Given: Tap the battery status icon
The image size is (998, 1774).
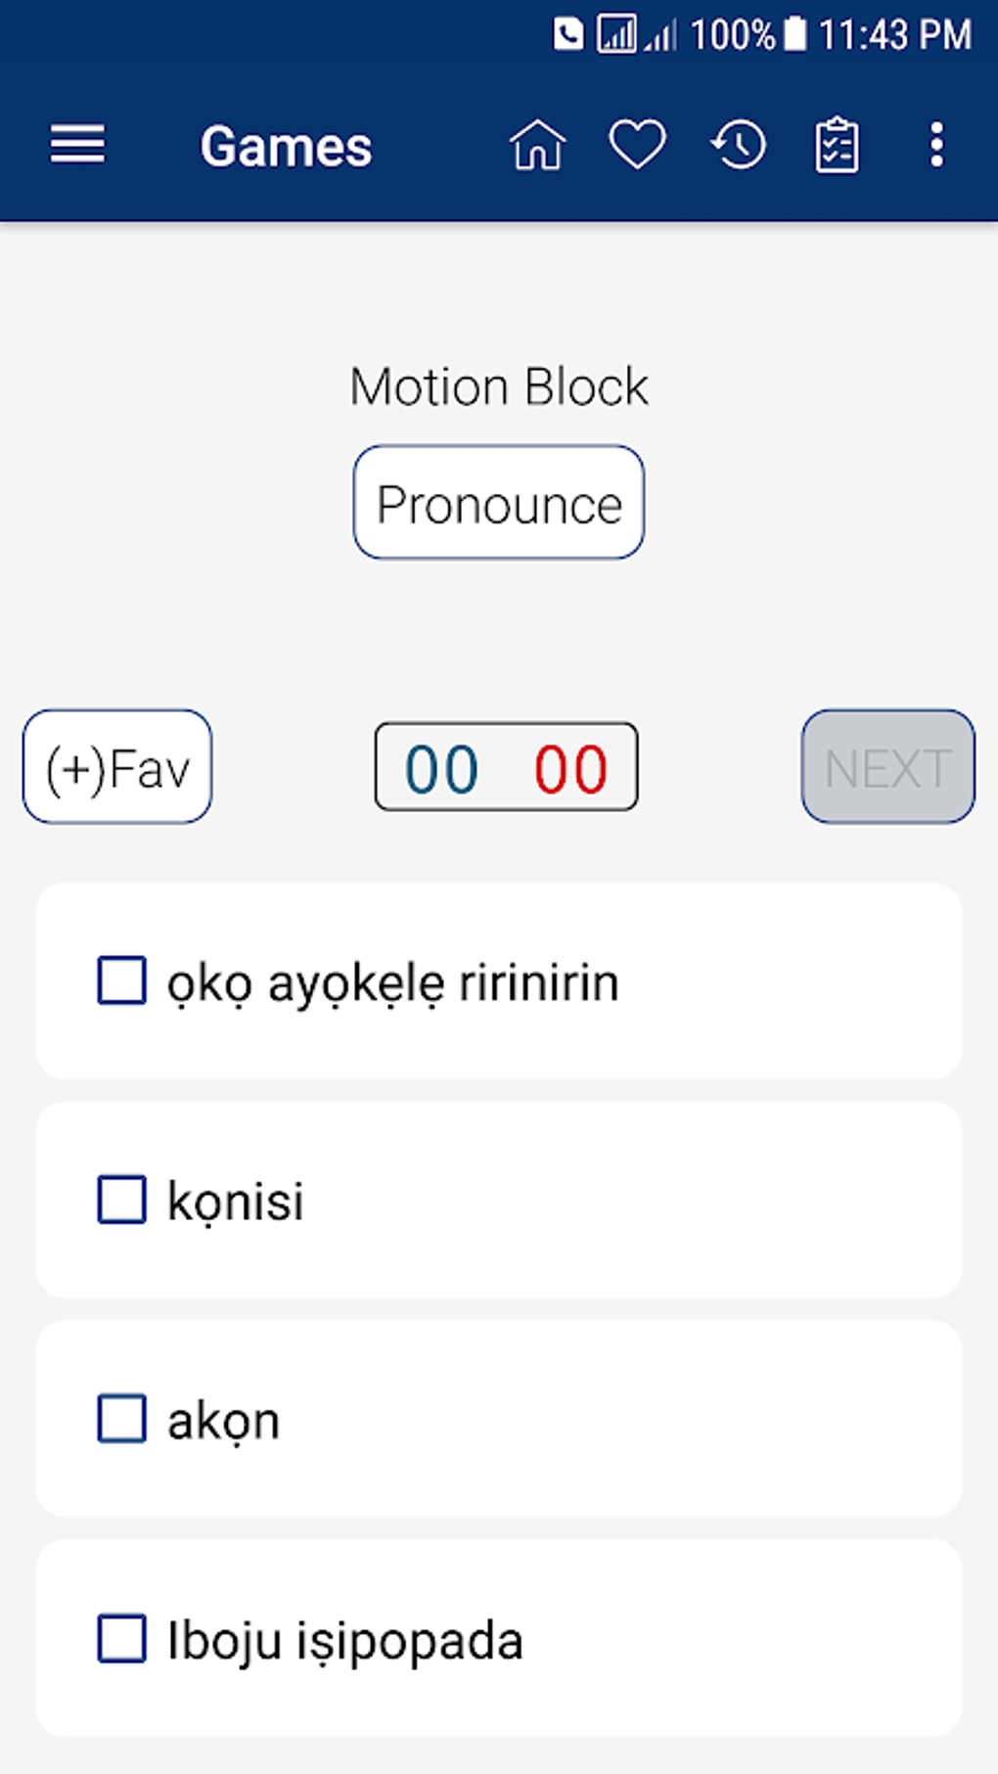Looking at the screenshot, I should 795,35.
